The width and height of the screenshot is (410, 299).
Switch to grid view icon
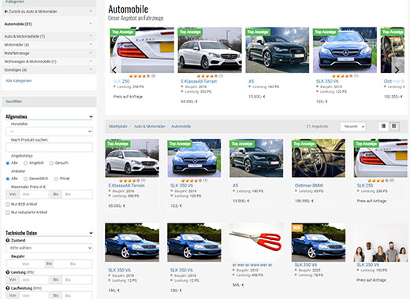click(x=394, y=127)
